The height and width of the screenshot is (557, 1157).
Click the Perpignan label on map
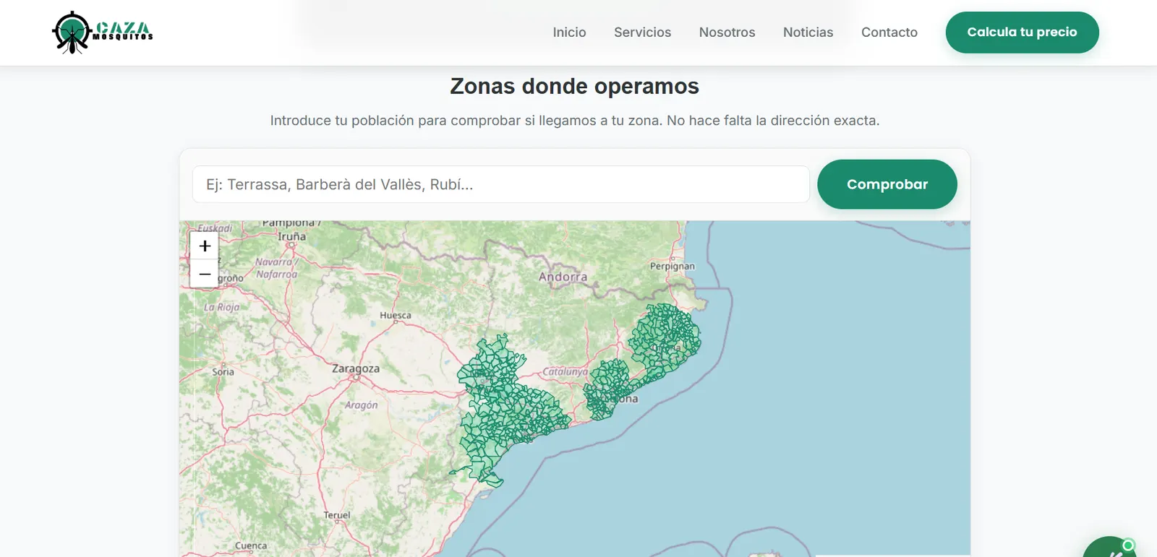coord(672,266)
